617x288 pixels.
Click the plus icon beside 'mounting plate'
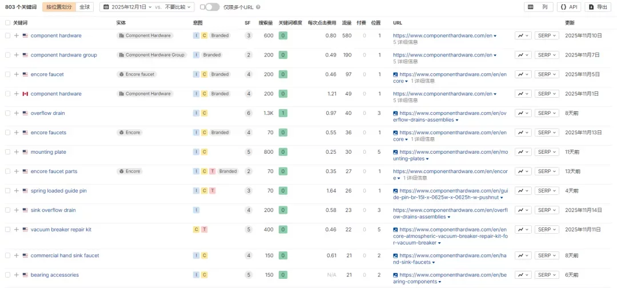[16, 152]
